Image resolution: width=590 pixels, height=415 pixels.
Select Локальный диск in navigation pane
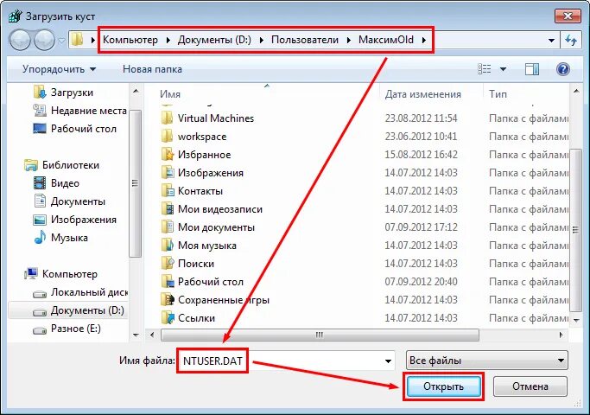click(x=80, y=292)
